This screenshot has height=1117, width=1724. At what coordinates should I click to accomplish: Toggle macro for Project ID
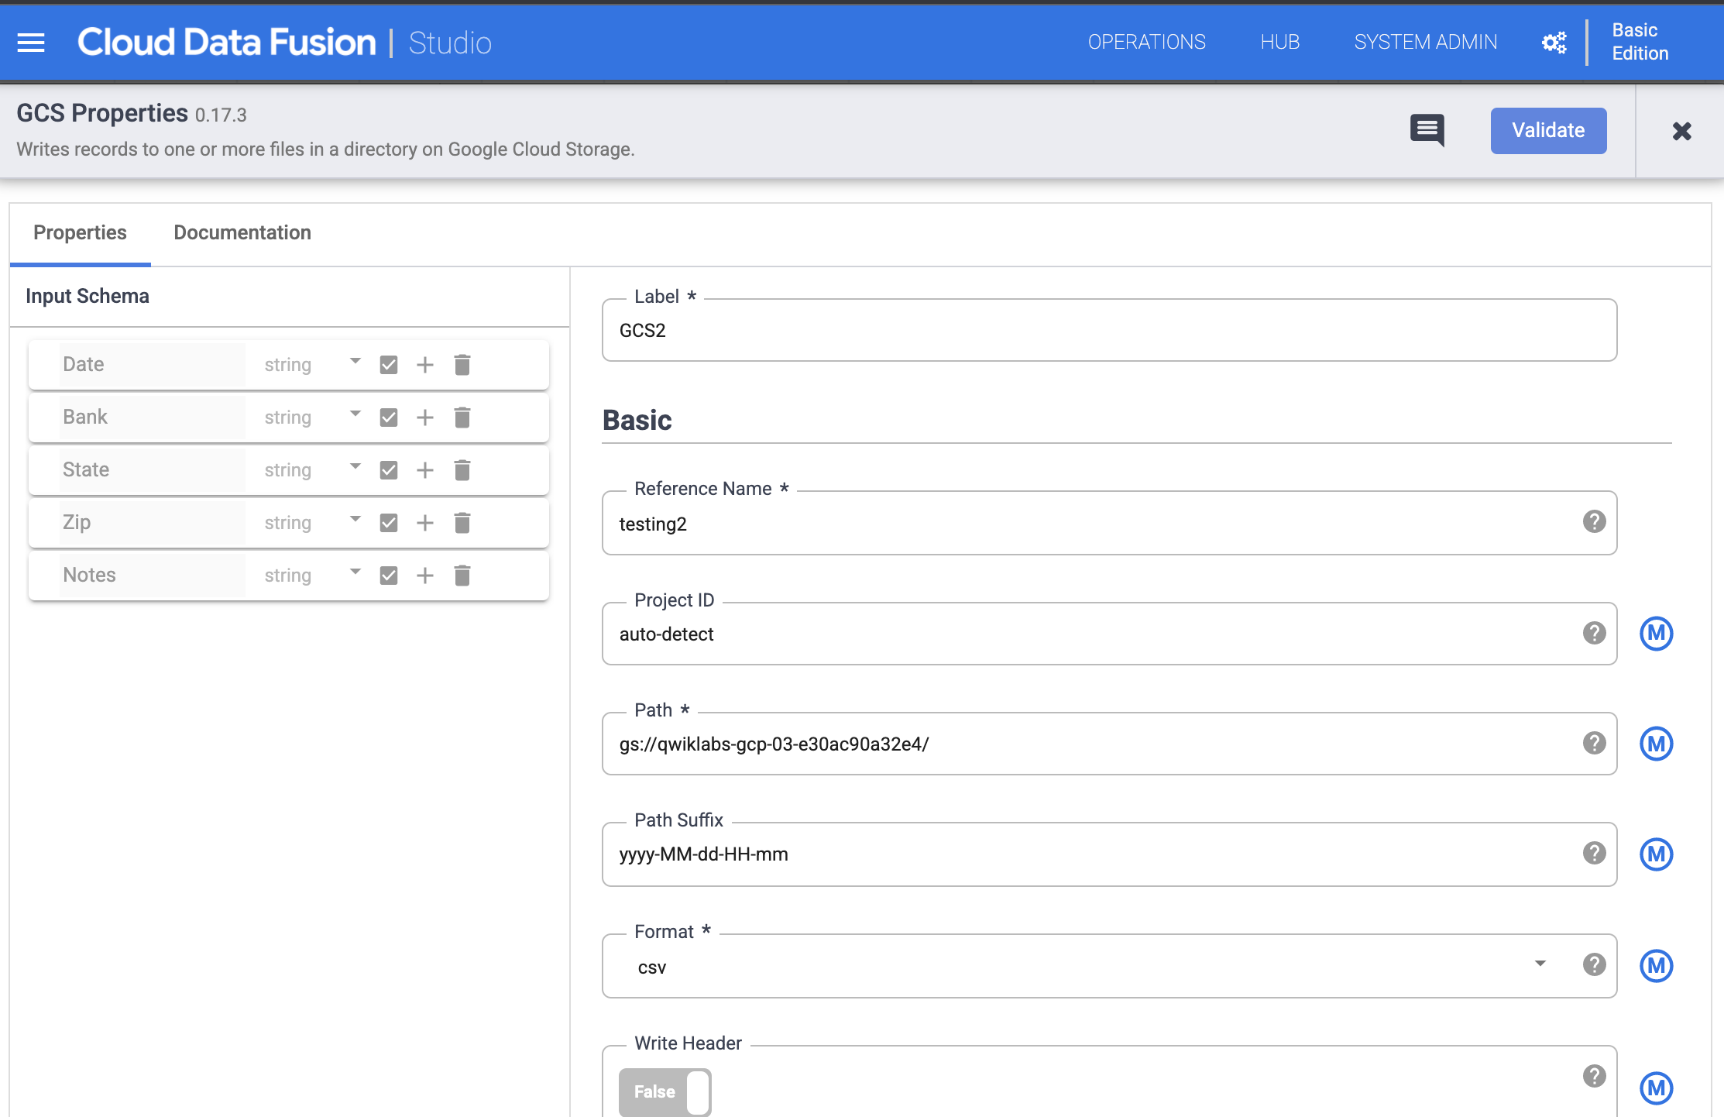(x=1657, y=634)
